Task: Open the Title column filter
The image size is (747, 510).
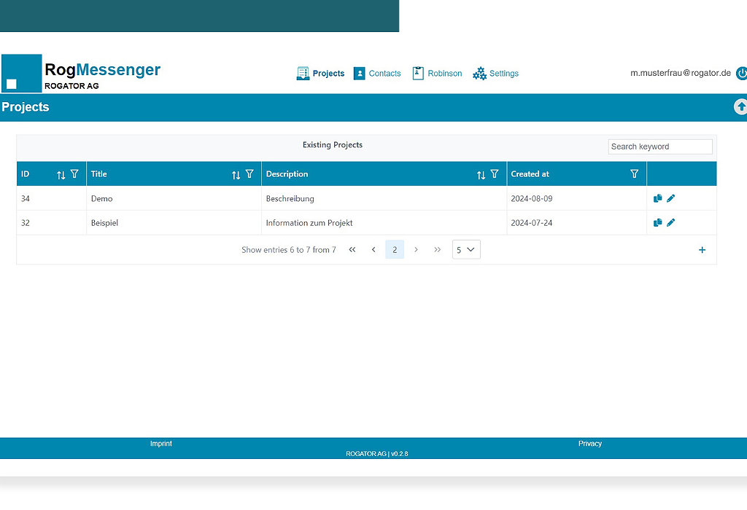Action: [x=250, y=174]
